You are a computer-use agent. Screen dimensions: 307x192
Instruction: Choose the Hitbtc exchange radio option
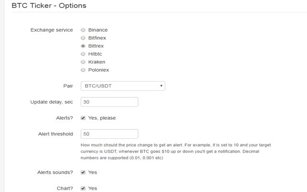point(83,54)
